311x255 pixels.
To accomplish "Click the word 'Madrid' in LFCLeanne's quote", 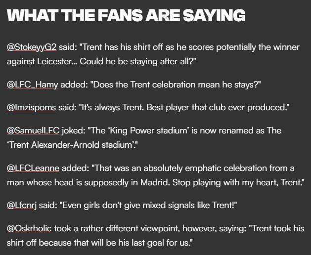I will tap(155, 182).
